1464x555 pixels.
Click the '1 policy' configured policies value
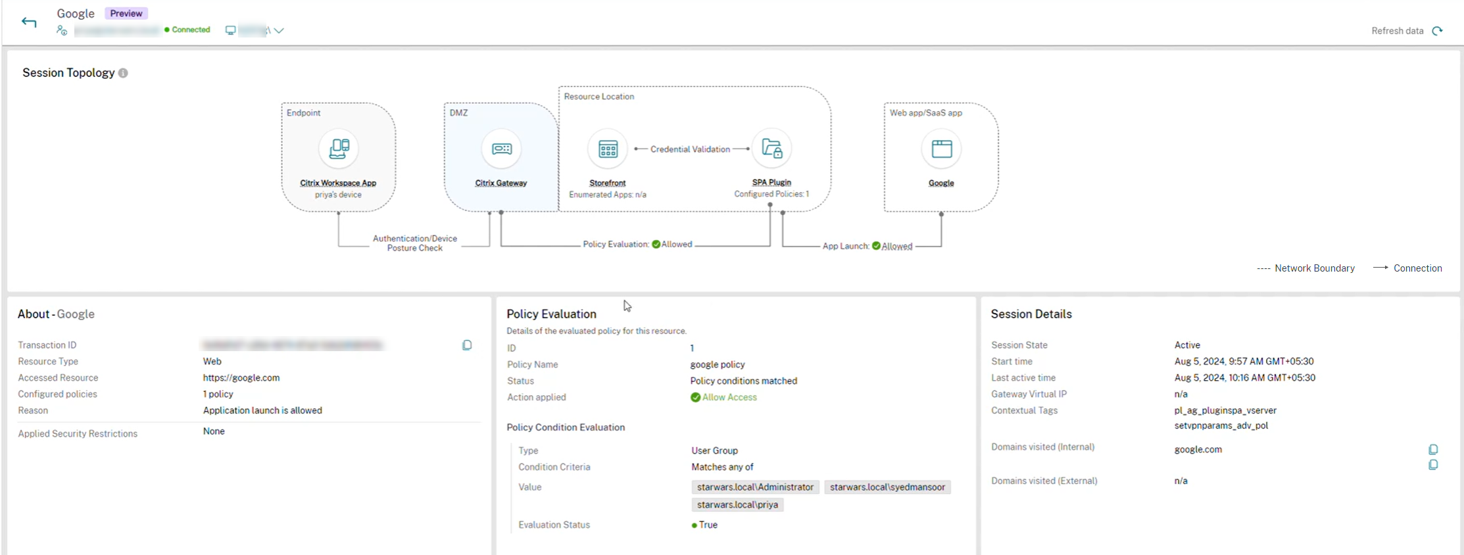click(218, 395)
